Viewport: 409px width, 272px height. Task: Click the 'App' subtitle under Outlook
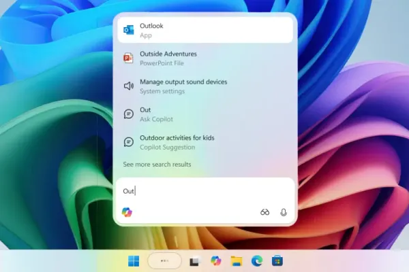pos(146,35)
